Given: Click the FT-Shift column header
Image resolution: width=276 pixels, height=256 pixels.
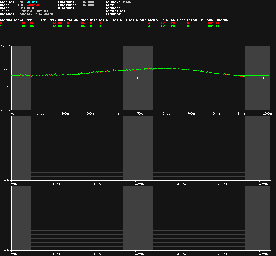Looking at the screenshot, I should click(130, 20).
